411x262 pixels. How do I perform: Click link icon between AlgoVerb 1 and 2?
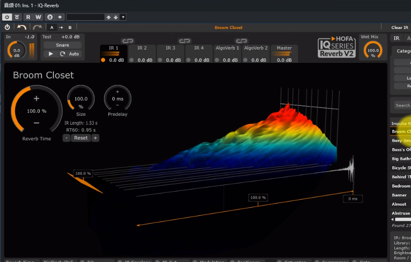[x=241, y=41]
